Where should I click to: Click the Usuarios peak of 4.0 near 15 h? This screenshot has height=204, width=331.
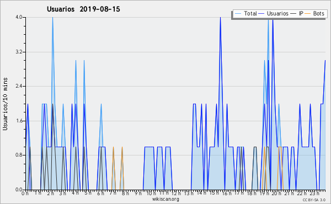[220, 18]
